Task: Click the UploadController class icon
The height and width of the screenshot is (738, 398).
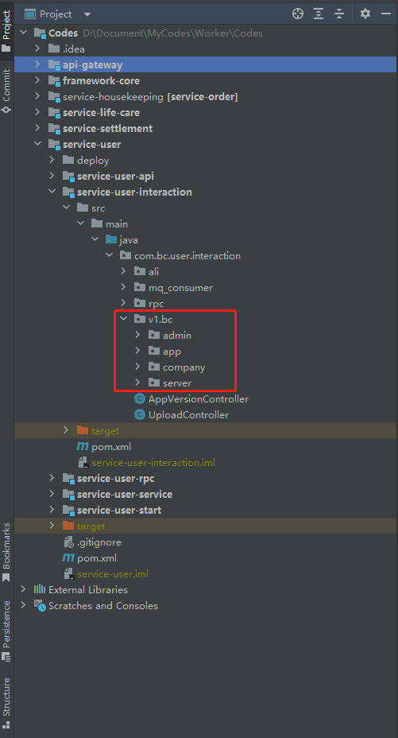Action: [x=140, y=415]
